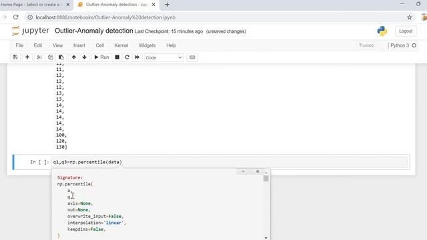Click the output value '100,'
Image resolution: width=427 pixels, height=240 pixels.
click(x=61, y=135)
